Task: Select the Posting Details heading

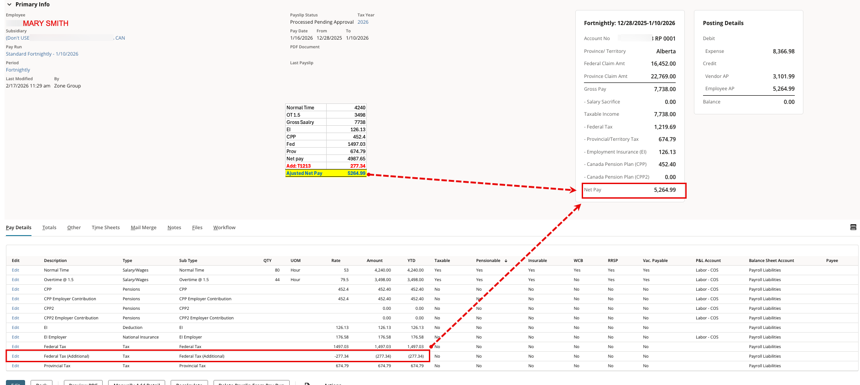Action: (723, 23)
